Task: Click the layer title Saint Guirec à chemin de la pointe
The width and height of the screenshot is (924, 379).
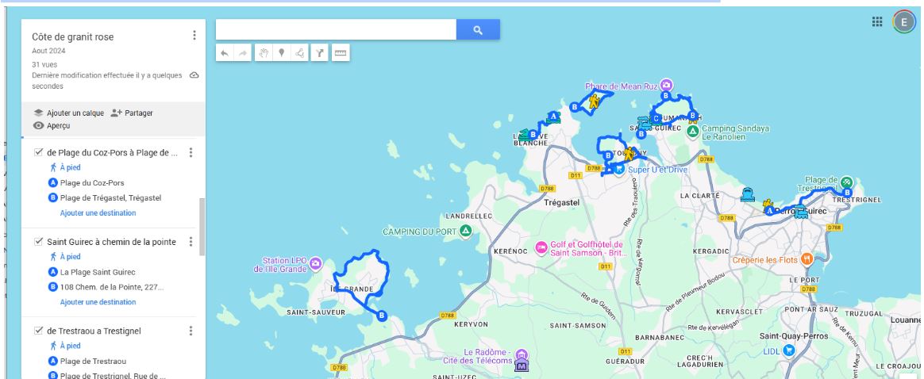Action: tap(111, 242)
